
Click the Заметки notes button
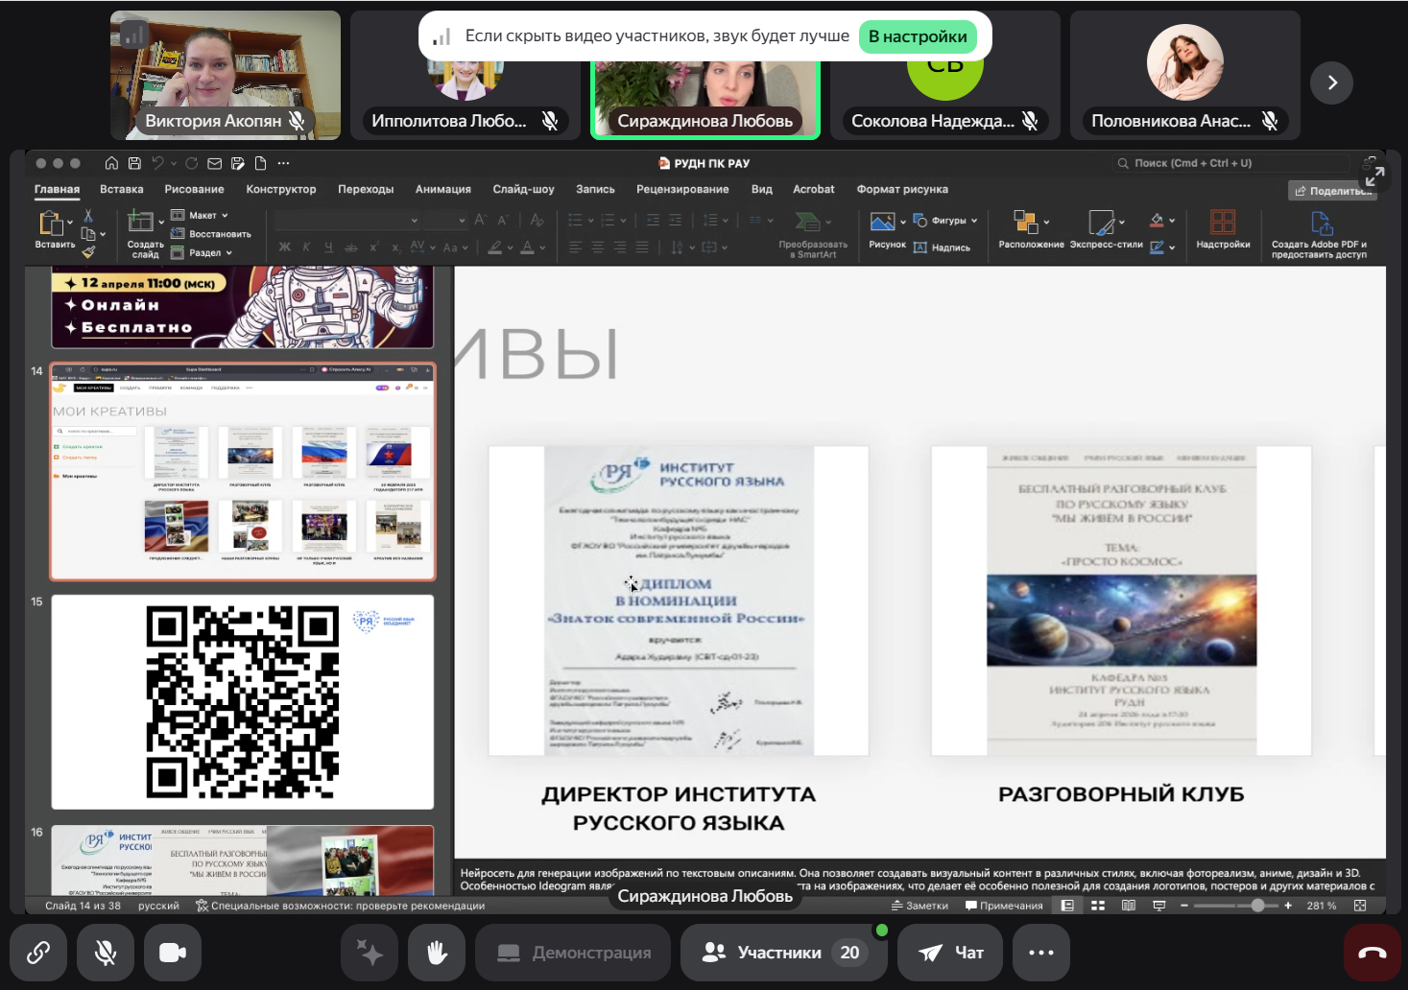click(919, 906)
